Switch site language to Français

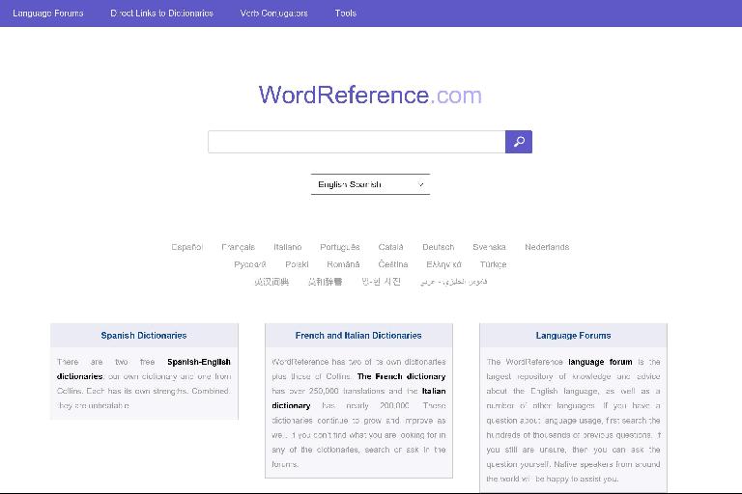coord(238,247)
